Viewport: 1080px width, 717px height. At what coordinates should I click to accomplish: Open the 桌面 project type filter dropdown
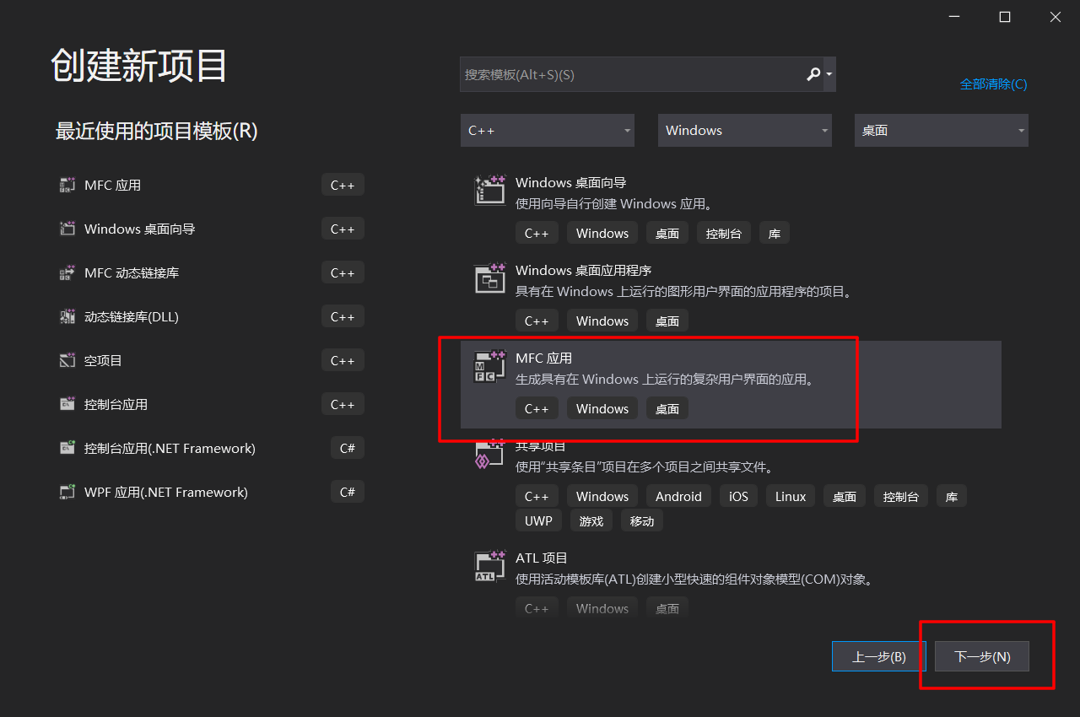coord(942,130)
